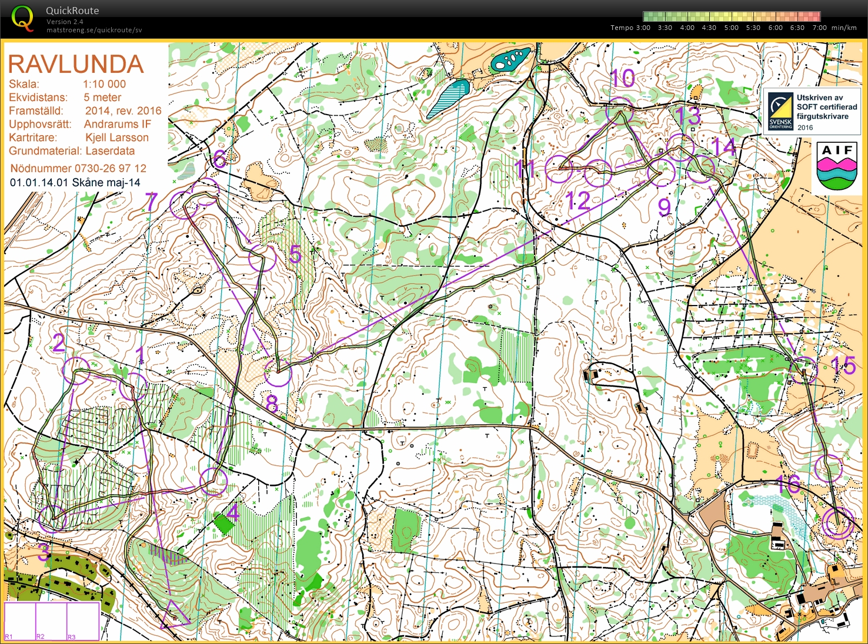This screenshot has height=644, width=868.
Task: Click the Kartritare Kjell Larsson text
Action: click(78, 137)
